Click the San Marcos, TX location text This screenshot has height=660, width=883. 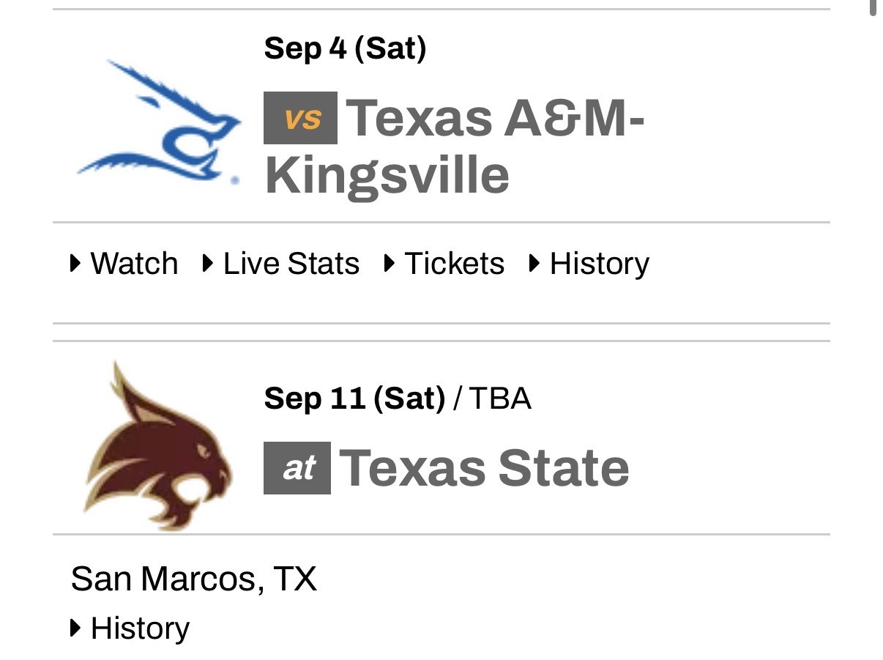tap(194, 579)
